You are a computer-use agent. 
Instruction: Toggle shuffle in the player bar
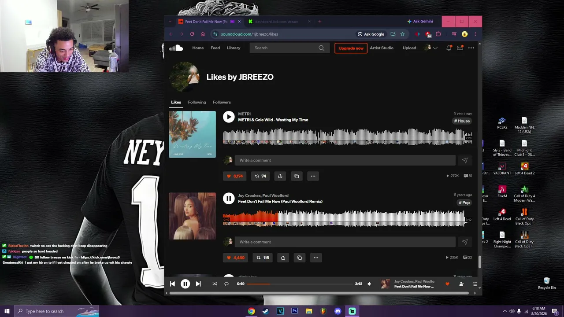point(215,284)
